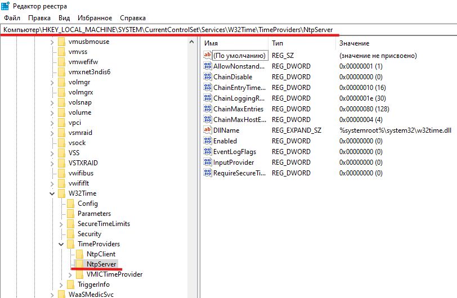Image resolution: width=457 pixels, height=298 pixels.
Task: Collapse the TimeProviders tree node
Action: [61, 244]
